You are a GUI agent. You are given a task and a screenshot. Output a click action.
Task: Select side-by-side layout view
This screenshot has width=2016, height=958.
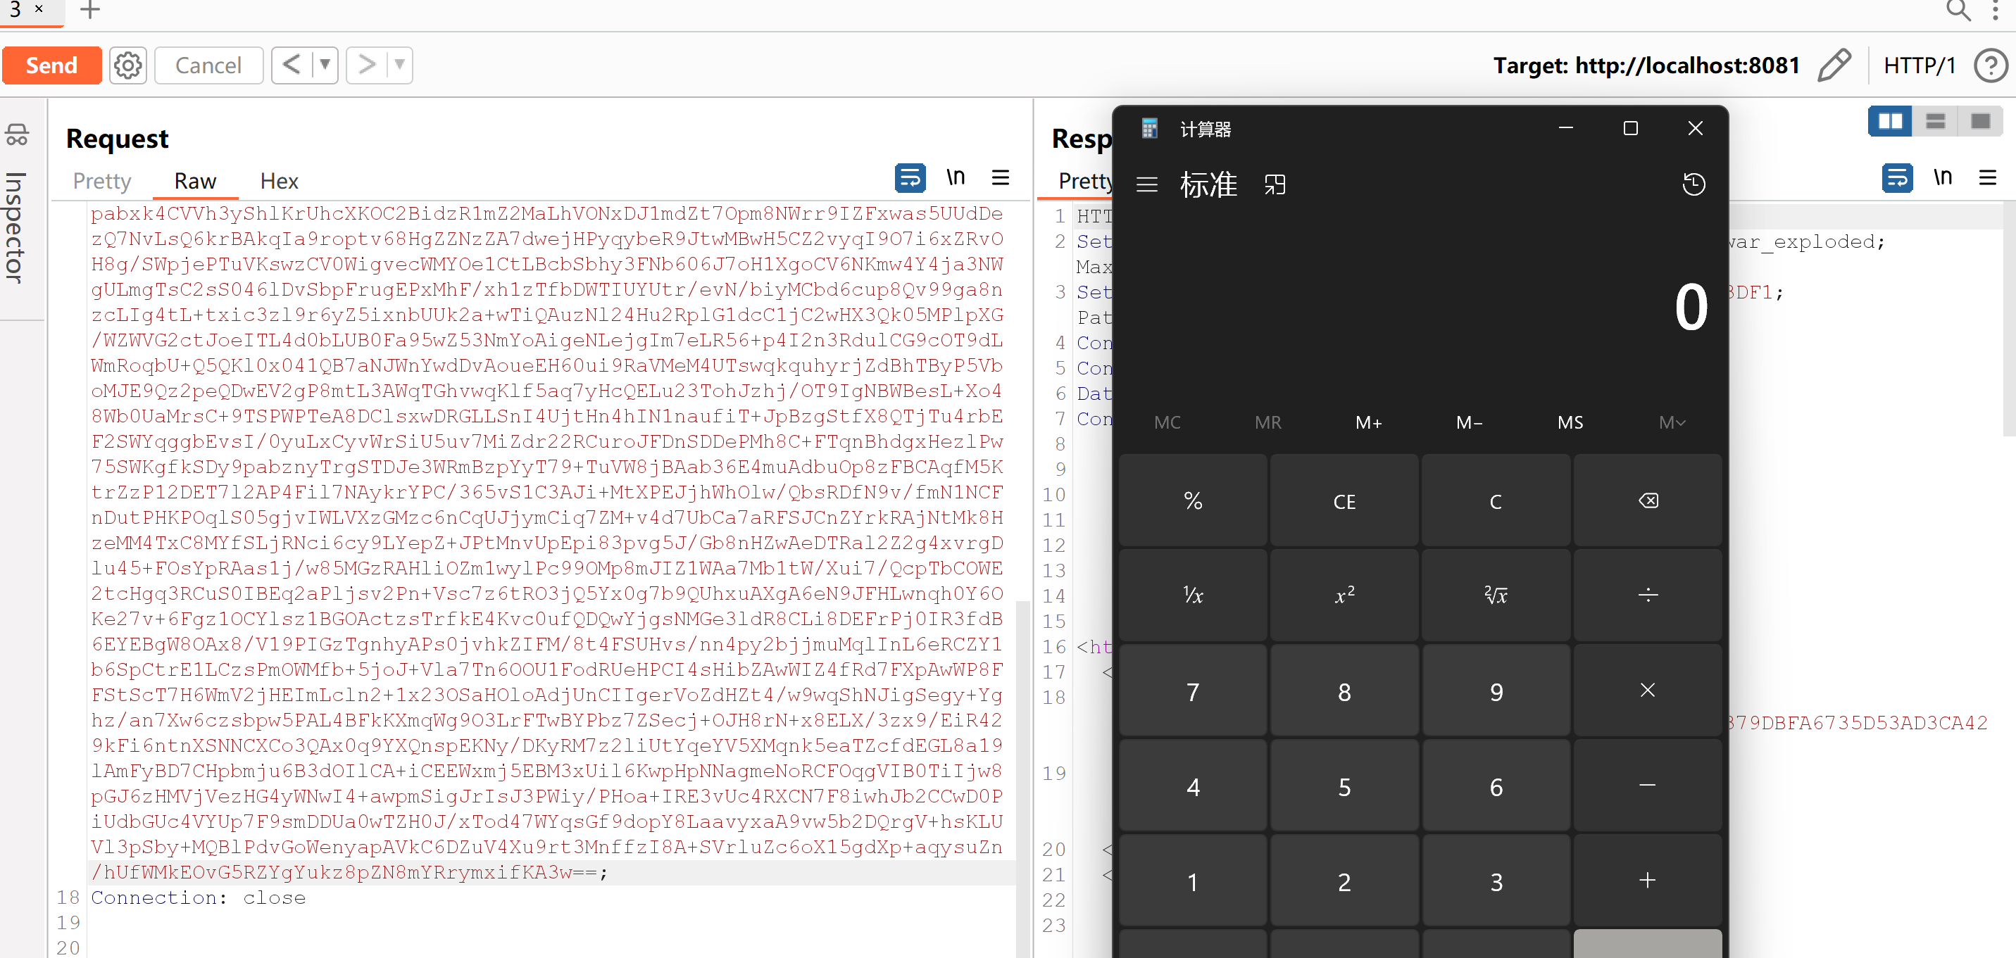1890,121
